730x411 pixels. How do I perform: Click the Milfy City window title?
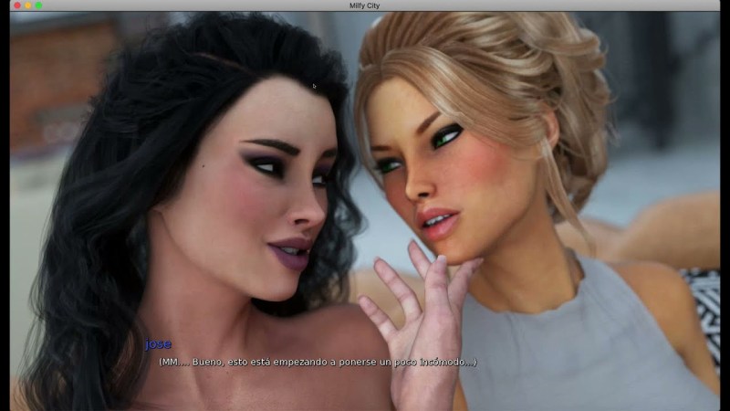click(x=365, y=5)
